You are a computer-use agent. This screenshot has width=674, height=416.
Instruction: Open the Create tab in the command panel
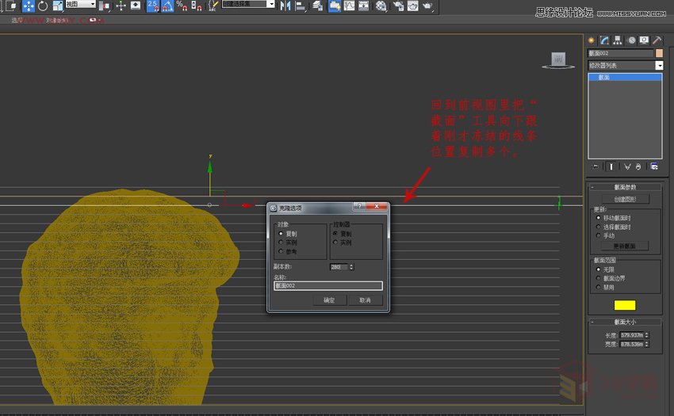tap(592, 40)
